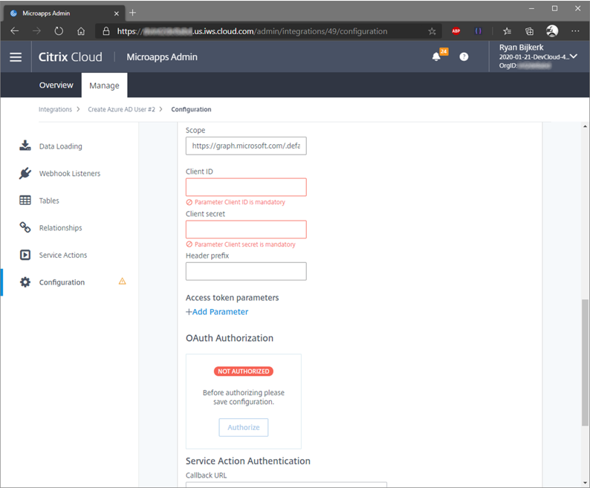This screenshot has height=488, width=590.
Task: Refresh the page with reload icon
Action: pyautogui.click(x=59, y=31)
